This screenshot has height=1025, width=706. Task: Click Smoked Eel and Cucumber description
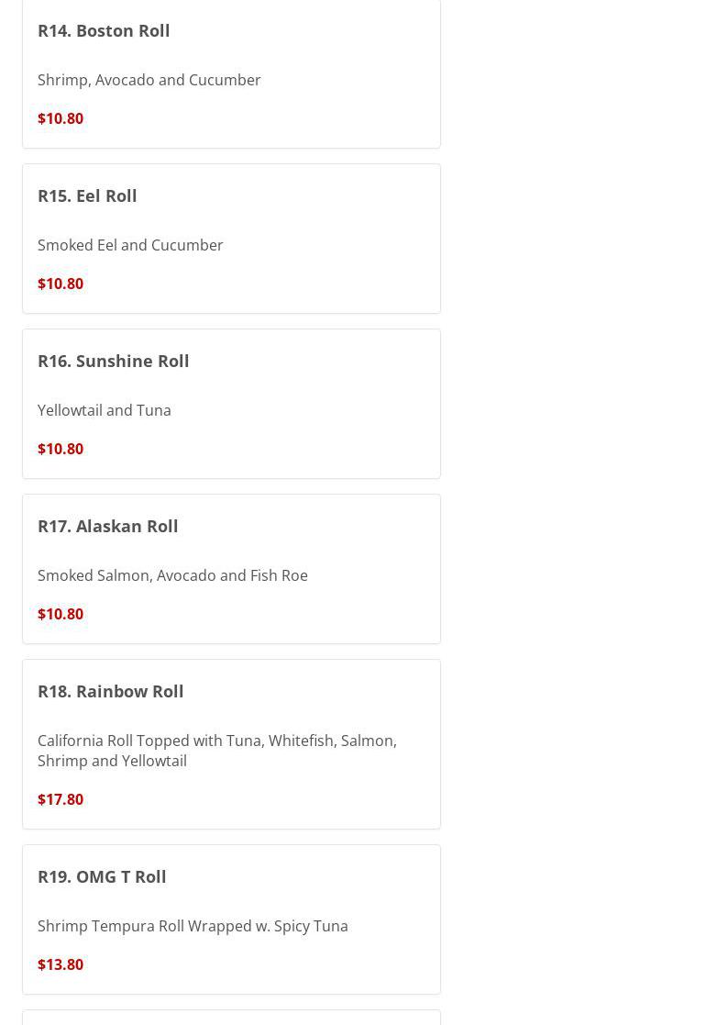[130, 245]
